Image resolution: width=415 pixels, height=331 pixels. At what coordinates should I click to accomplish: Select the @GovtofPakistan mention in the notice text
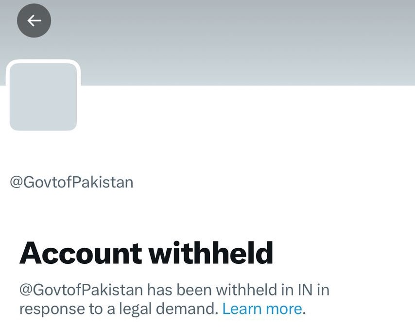tap(81, 290)
